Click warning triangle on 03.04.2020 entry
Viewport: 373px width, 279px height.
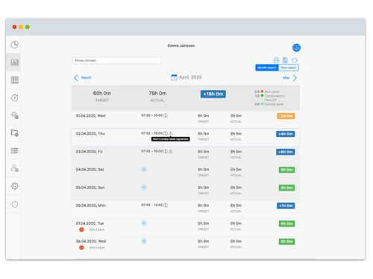coord(171,151)
